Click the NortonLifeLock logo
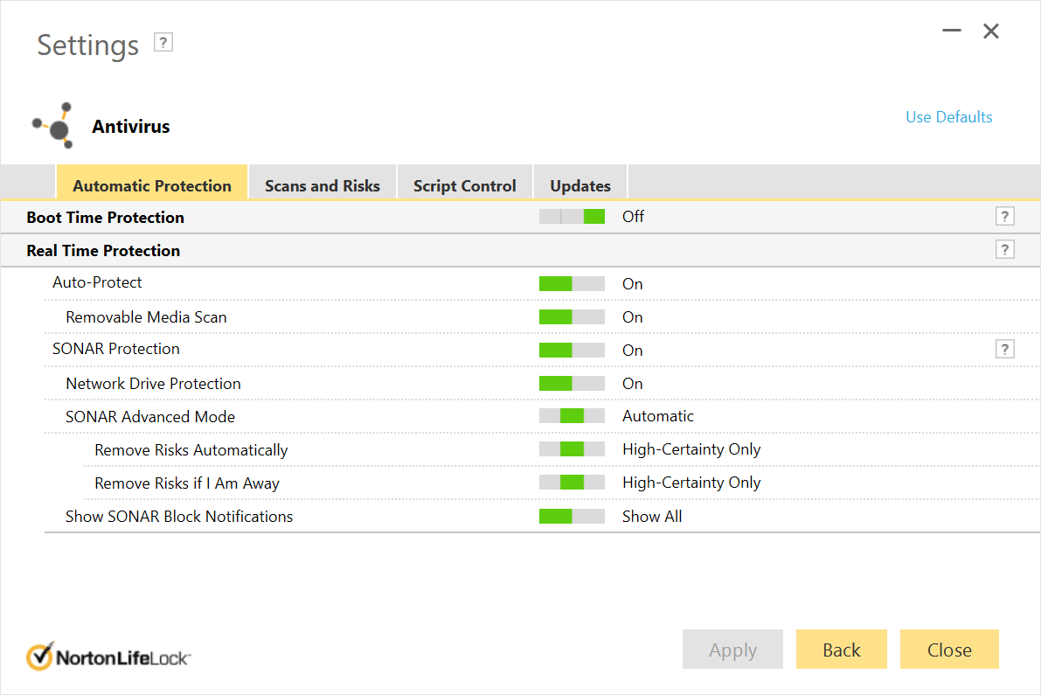1041x695 pixels. pyautogui.click(x=108, y=657)
